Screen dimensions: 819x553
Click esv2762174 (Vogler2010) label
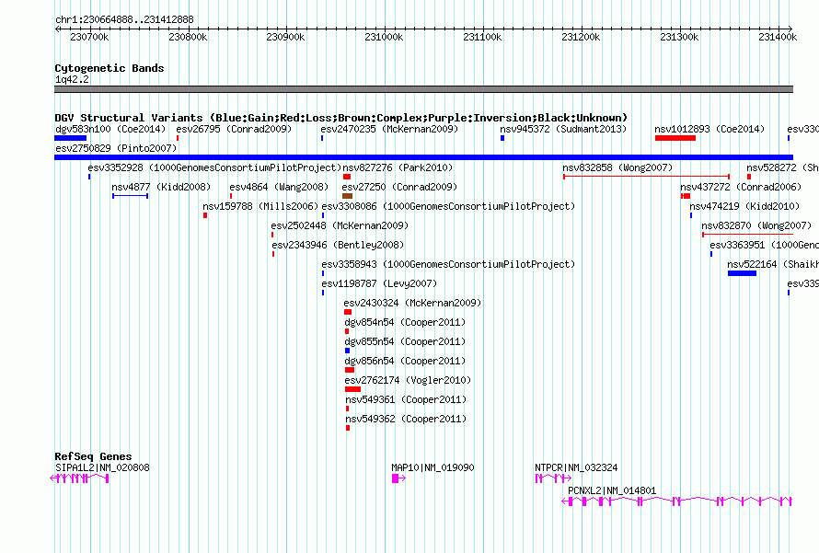tap(408, 380)
